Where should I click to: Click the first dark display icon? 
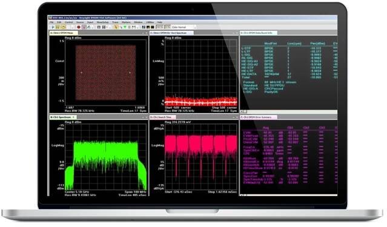coord(144,27)
